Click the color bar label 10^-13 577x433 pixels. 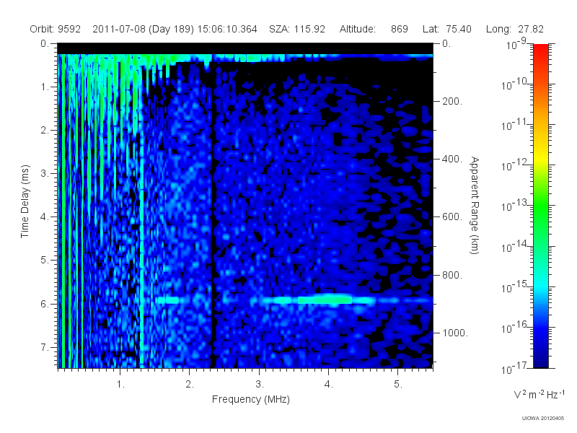coord(515,206)
